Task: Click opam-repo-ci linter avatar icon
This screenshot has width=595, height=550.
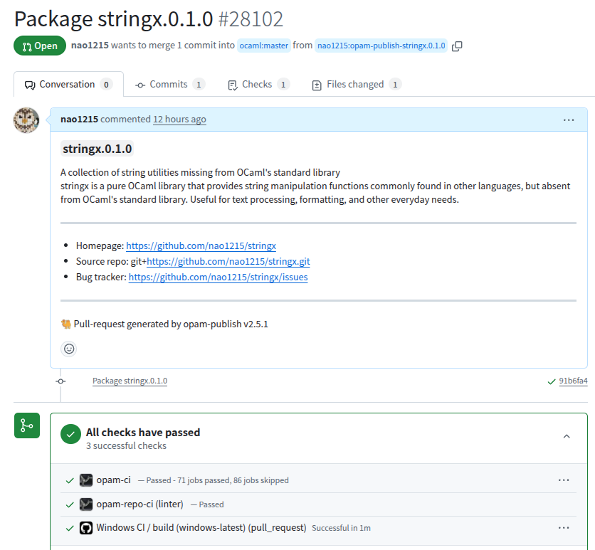Action: pos(86,504)
